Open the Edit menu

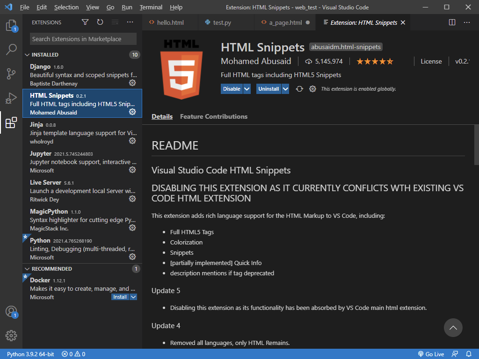[x=42, y=7]
